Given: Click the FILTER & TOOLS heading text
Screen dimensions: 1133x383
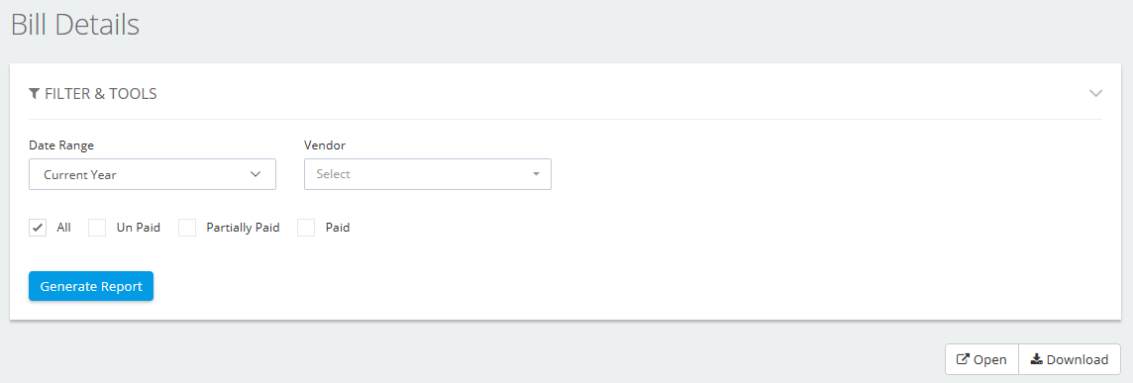Looking at the screenshot, I should click(101, 94).
